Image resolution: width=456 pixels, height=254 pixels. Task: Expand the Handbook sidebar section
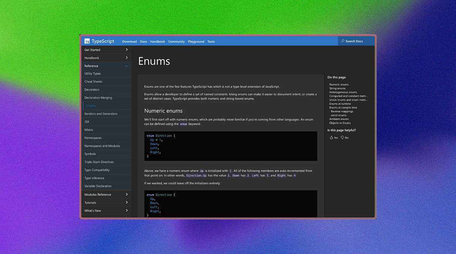pos(106,58)
